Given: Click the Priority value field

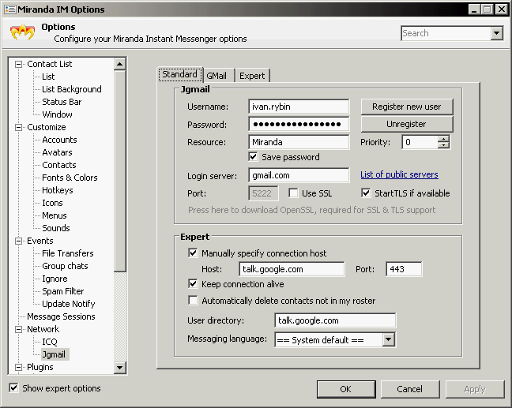Looking at the screenshot, I should (420, 142).
